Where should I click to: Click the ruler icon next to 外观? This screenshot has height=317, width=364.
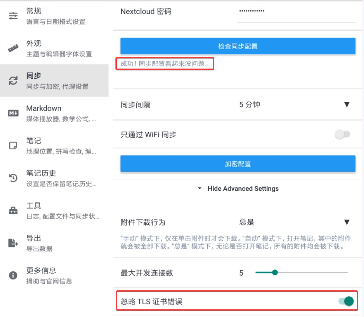tap(13, 48)
